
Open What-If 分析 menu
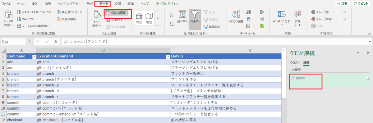(282, 18)
